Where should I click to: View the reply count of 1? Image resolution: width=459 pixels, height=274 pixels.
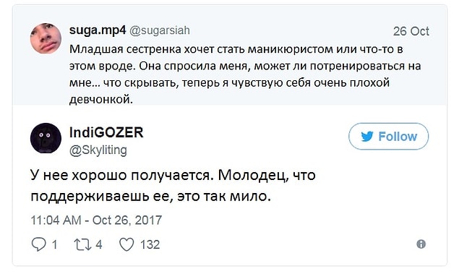(x=54, y=244)
